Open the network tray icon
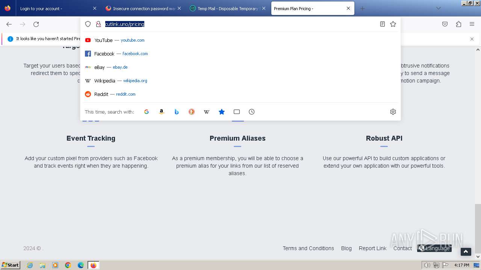Viewport: 481px width, 270px height. tap(436, 265)
